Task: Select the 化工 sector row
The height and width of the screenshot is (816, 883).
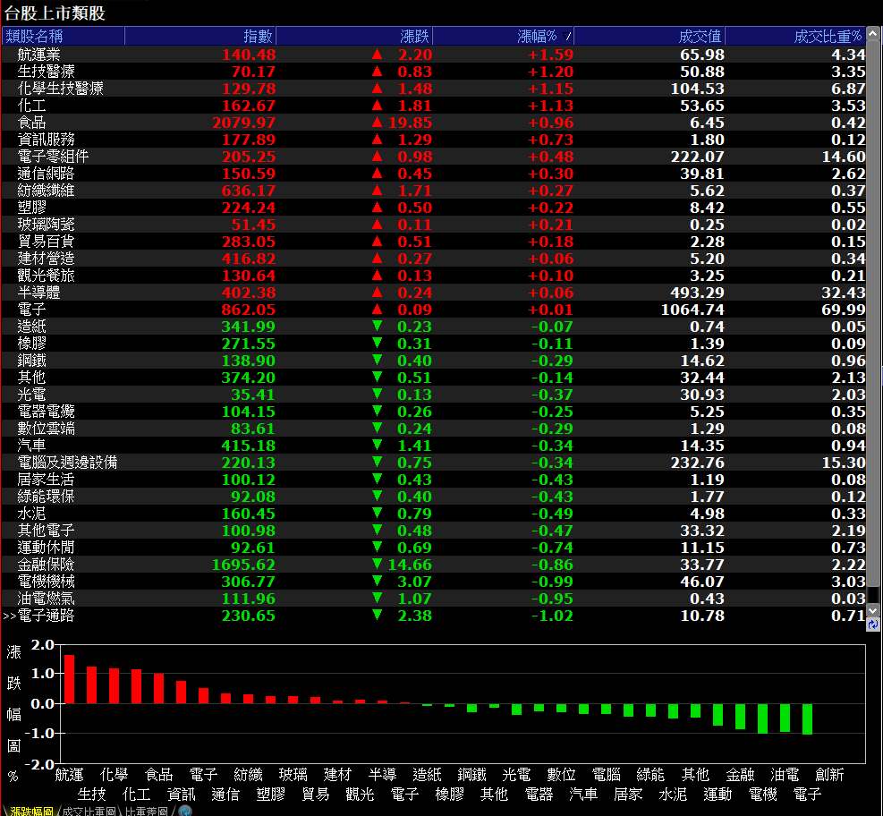Action: 434,106
